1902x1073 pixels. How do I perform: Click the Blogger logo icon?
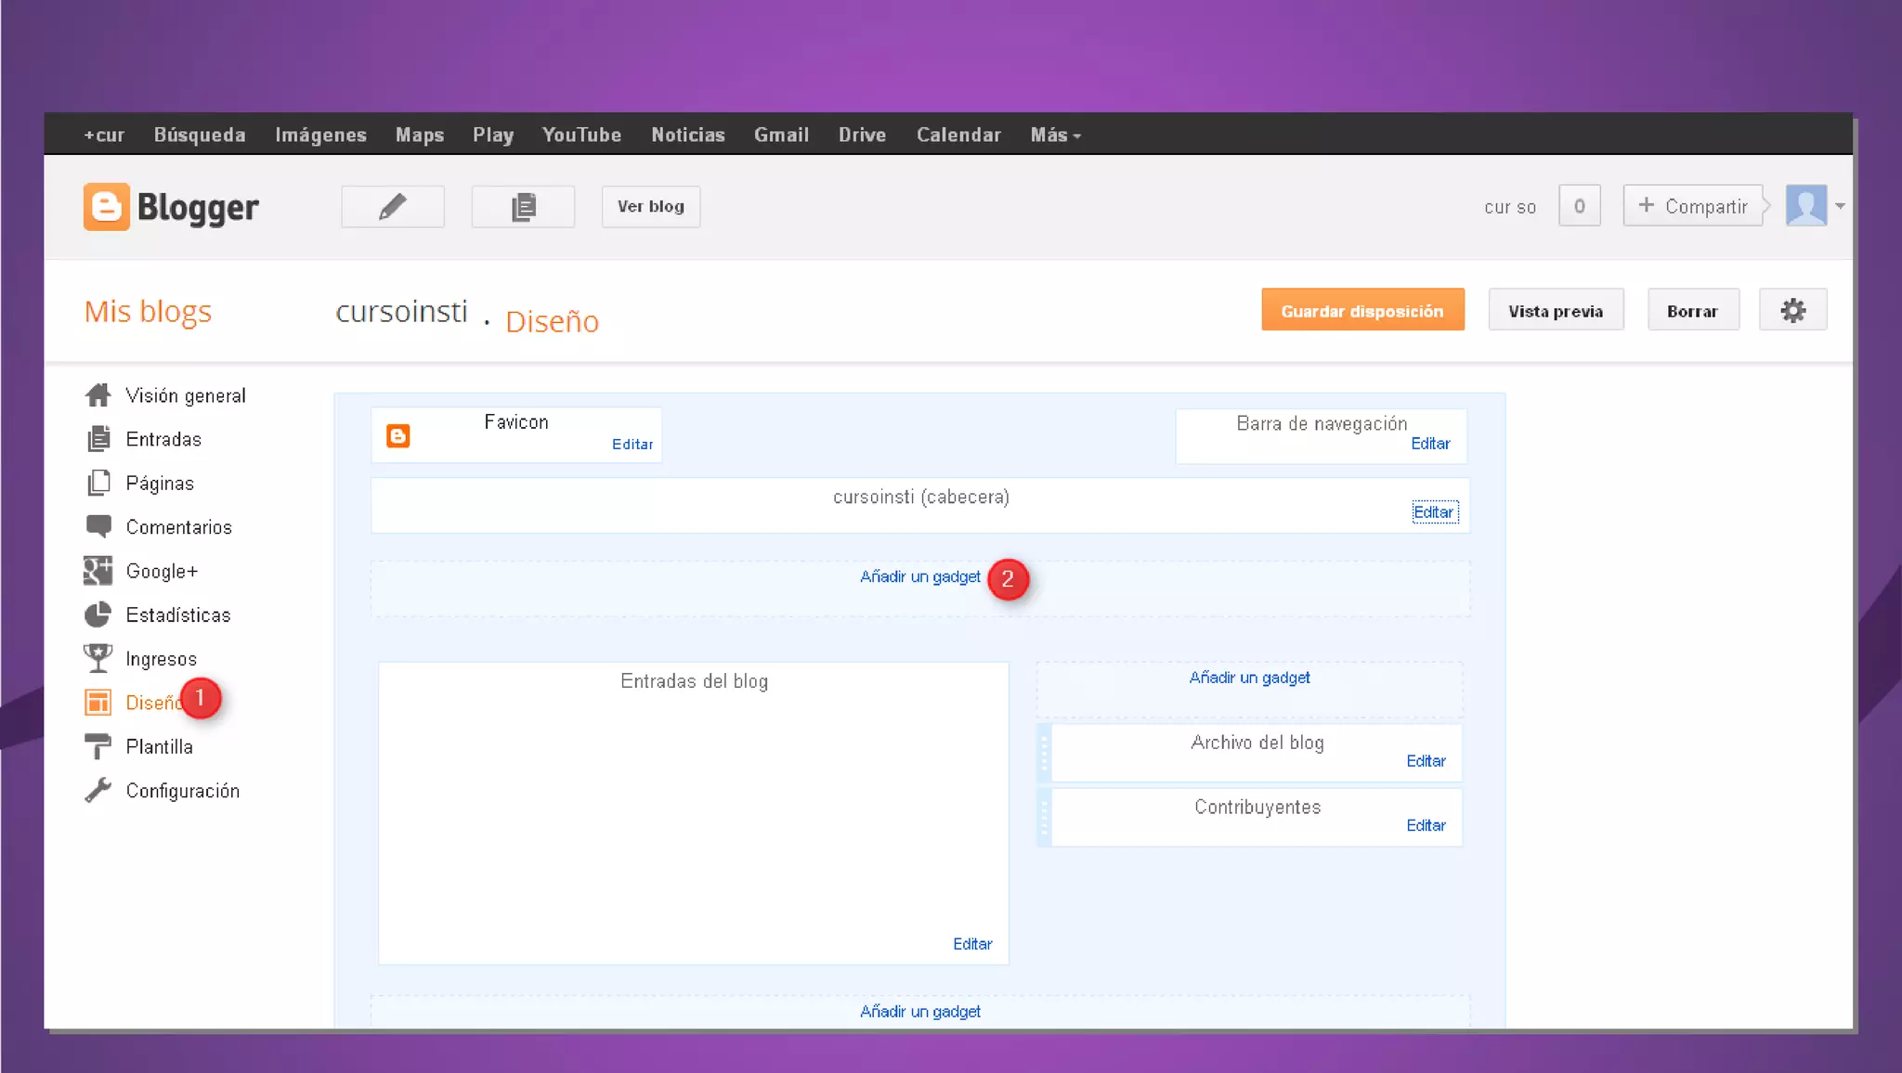pos(106,206)
